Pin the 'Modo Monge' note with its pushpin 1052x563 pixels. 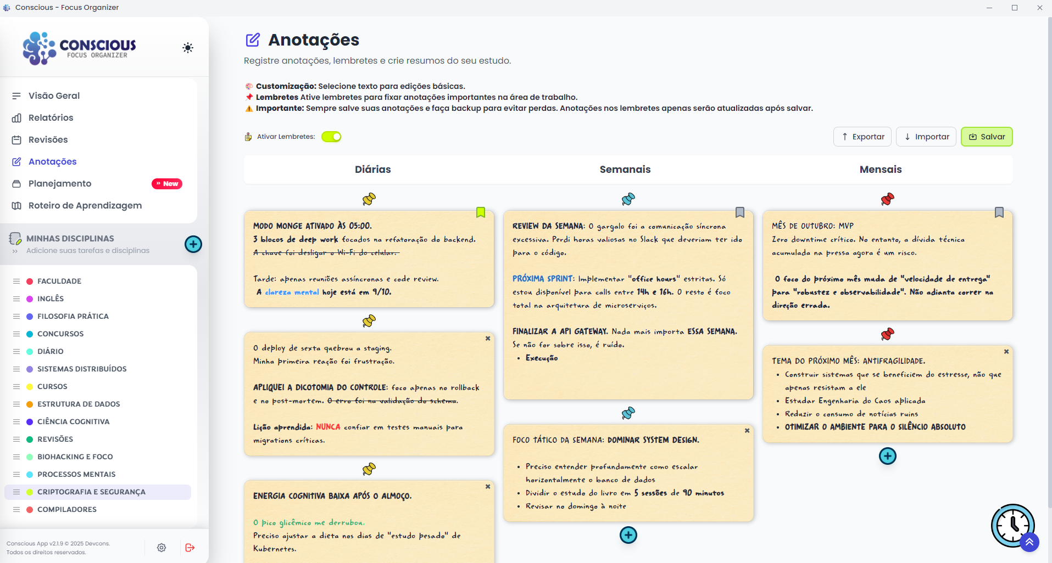[369, 199]
